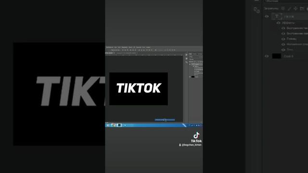Click the white TIKTOK text on the sharp canvas

[139, 88]
